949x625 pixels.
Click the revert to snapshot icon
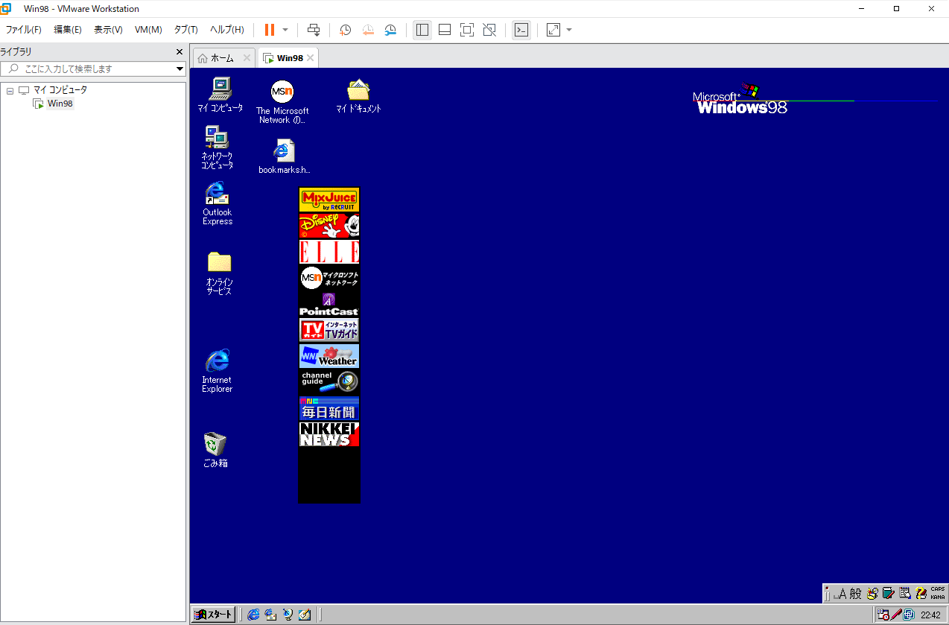[368, 30]
